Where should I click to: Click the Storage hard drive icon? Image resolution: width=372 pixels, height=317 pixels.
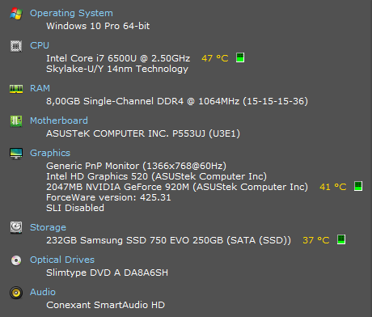[16, 228]
